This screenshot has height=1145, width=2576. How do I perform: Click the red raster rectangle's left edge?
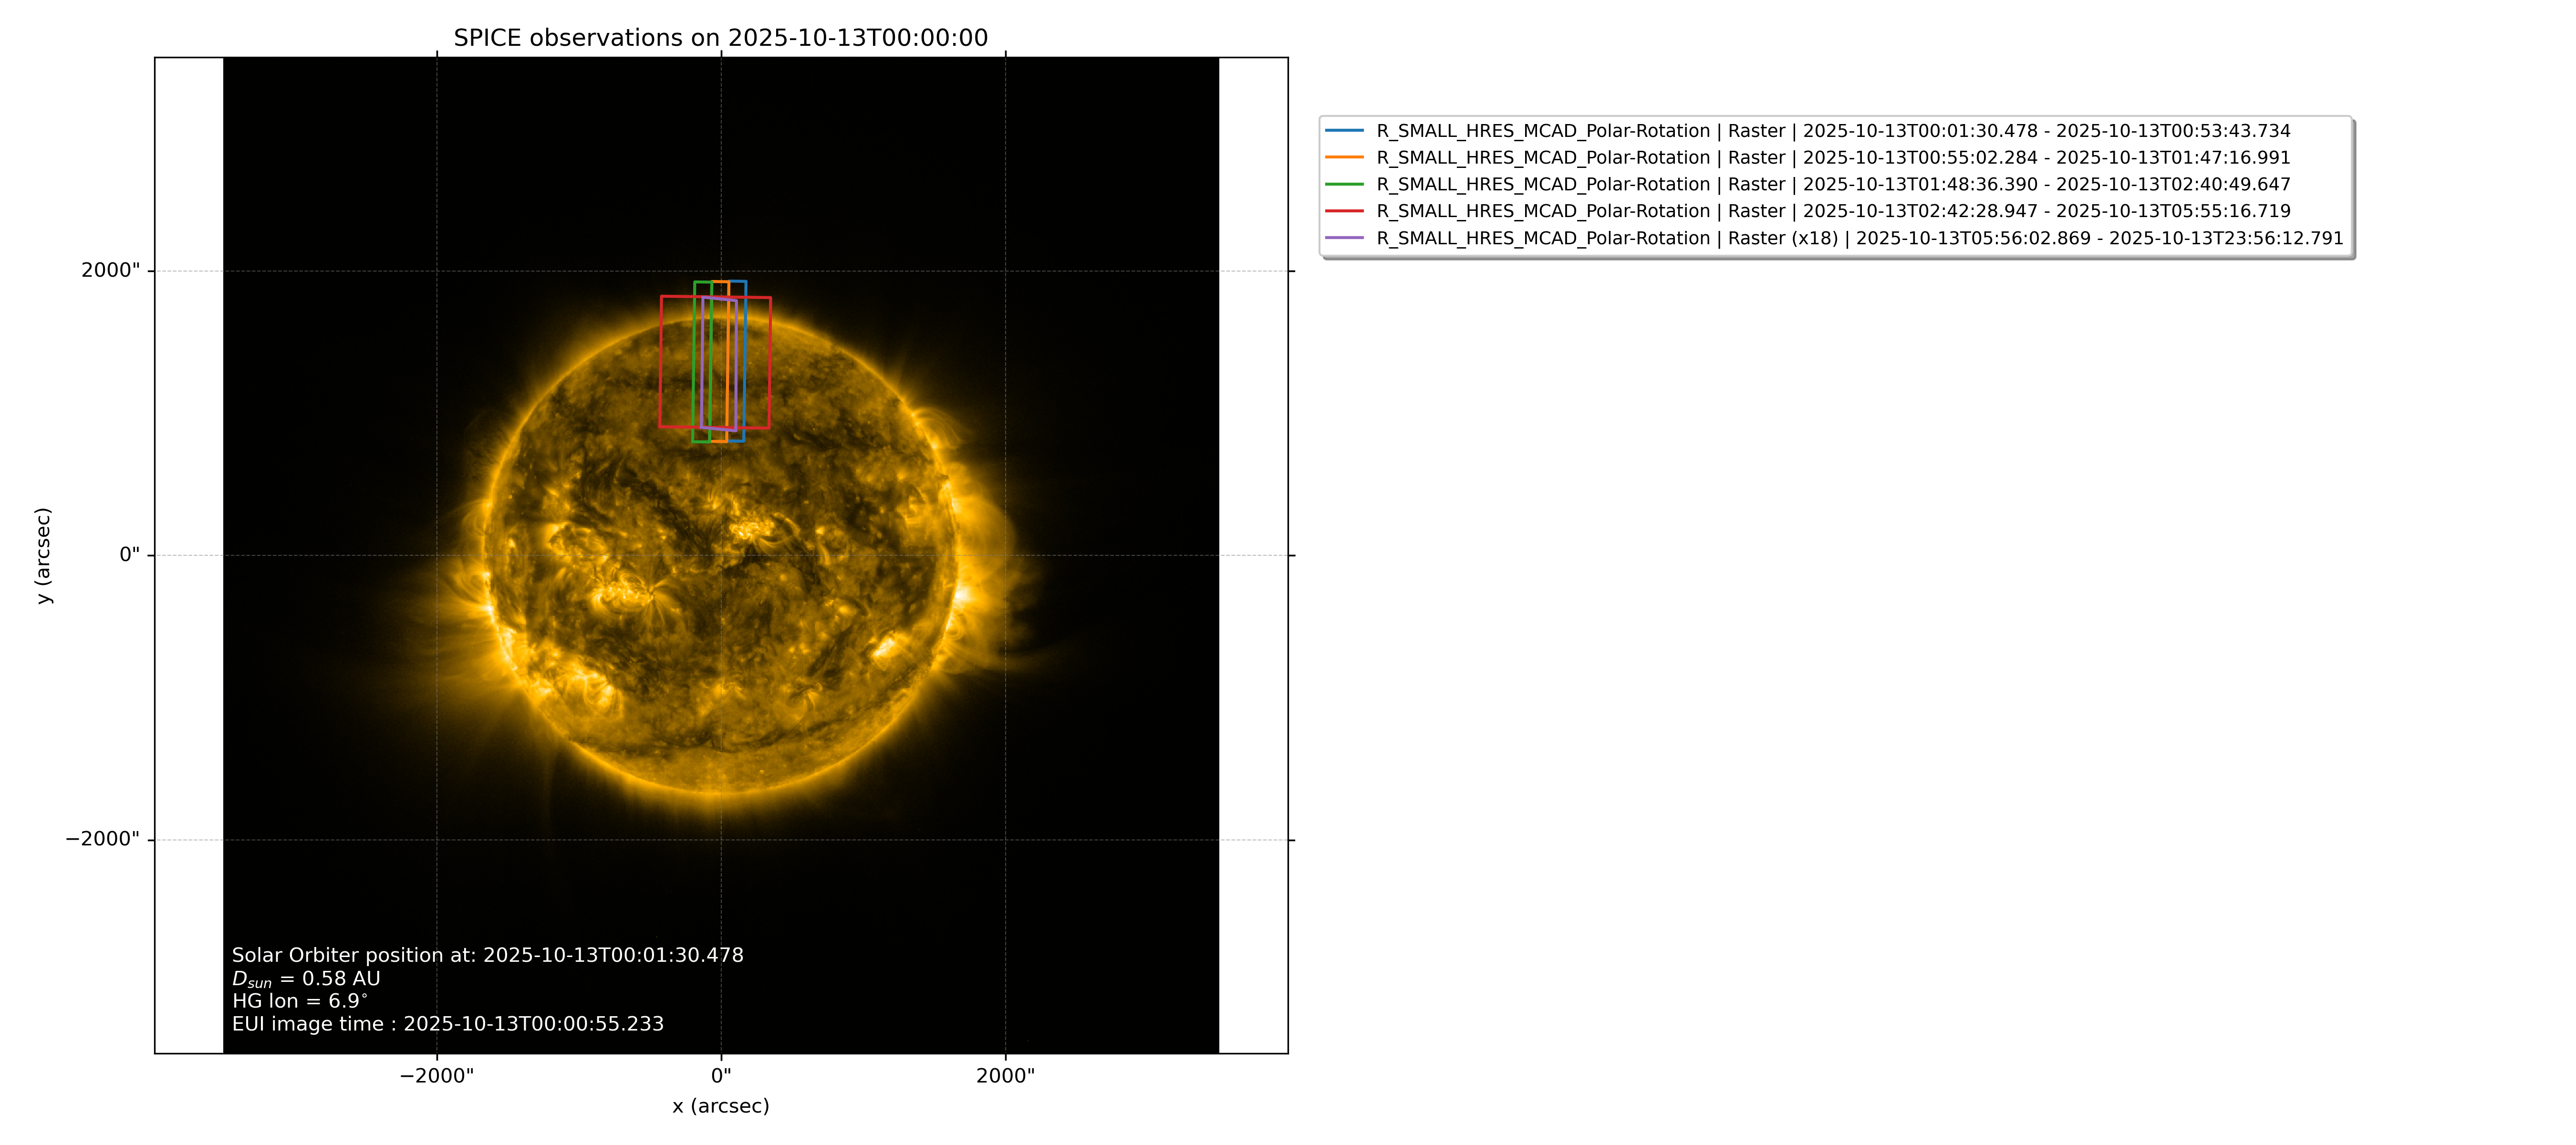click(660, 362)
